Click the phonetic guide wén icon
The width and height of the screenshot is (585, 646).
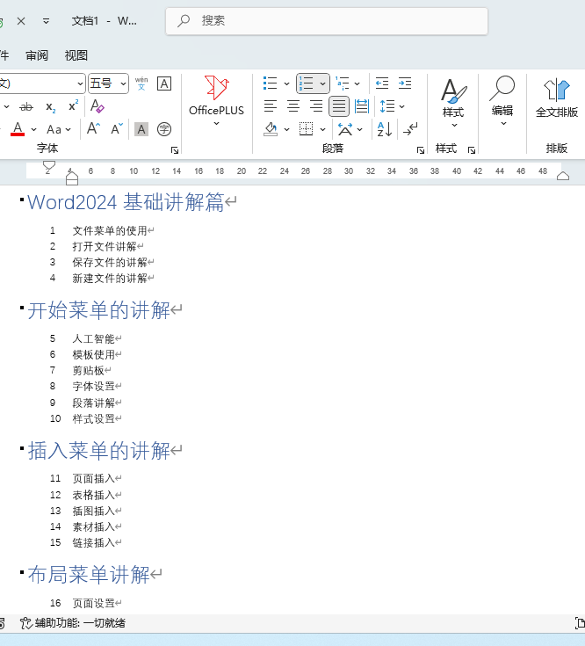pos(141,83)
